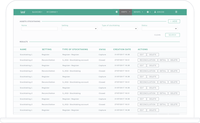Open the Status filter dropdown
This screenshot has height=123, width=200.
pyautogui.click(x=160, y=29)
